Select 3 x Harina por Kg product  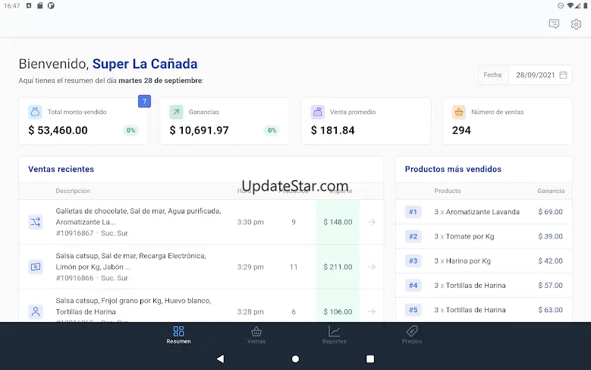pos(463,261)
